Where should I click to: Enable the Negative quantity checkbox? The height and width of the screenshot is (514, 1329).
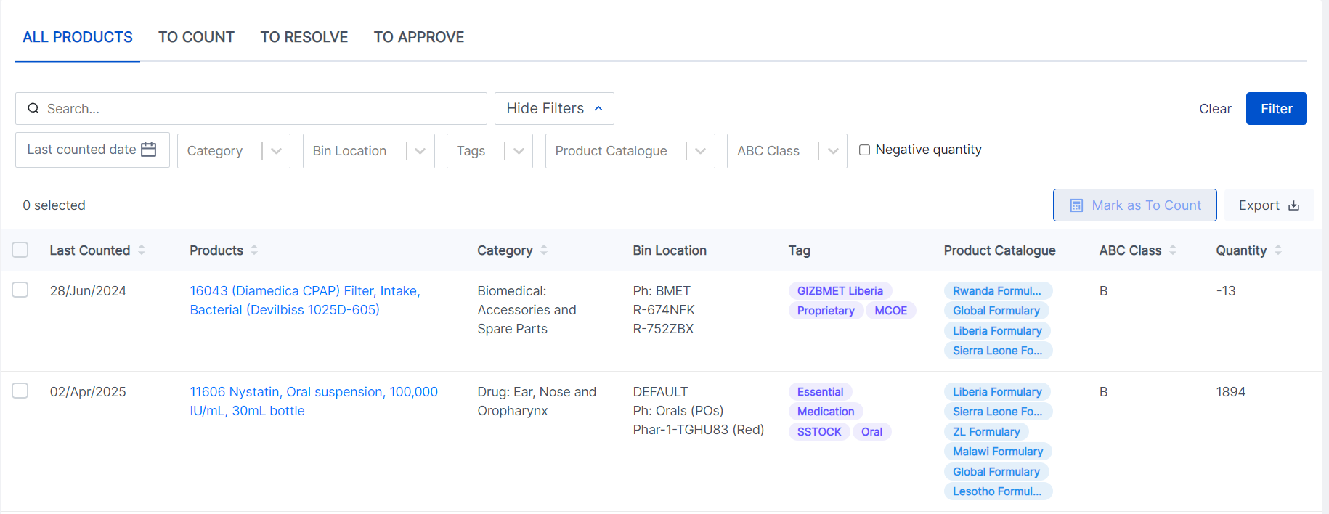coord(864,150)
